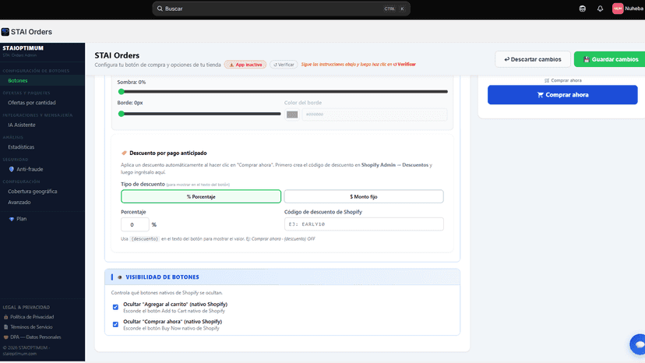Image resolution: width=645 pixels, height=363 pixels.
Task: Click the Visibilidad de botones eye icon
Action: point(120,277)
